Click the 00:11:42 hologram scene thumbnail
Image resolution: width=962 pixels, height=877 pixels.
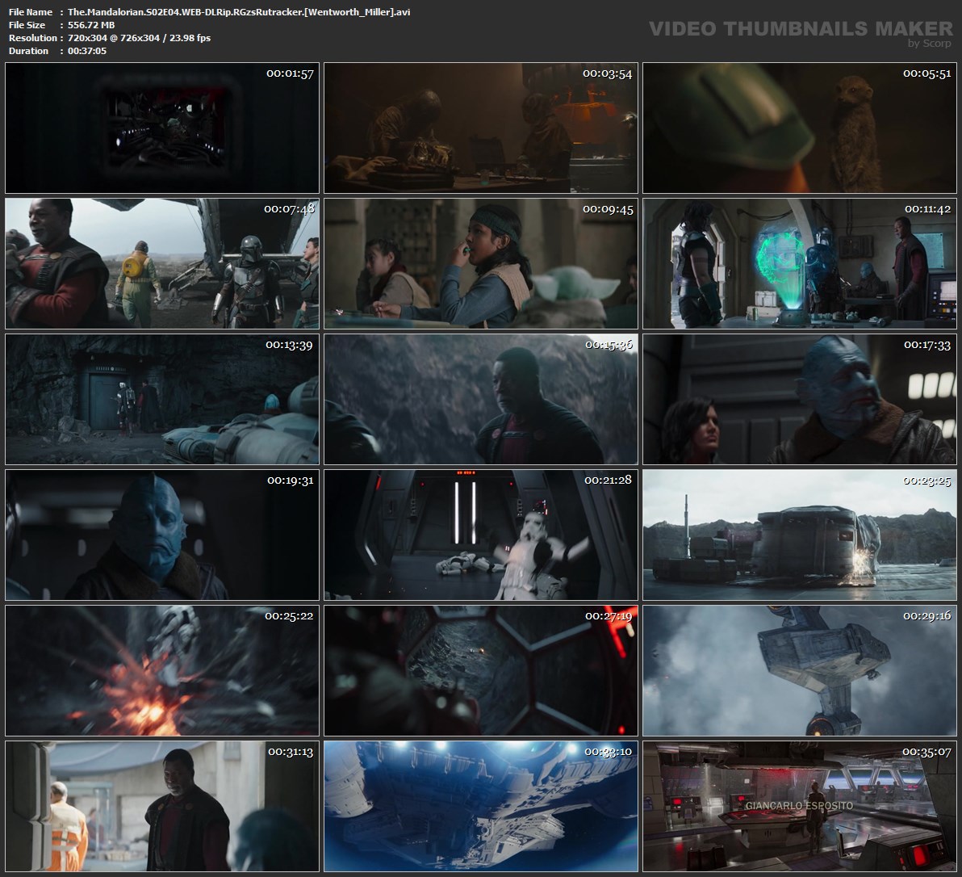tap(800, 263)
